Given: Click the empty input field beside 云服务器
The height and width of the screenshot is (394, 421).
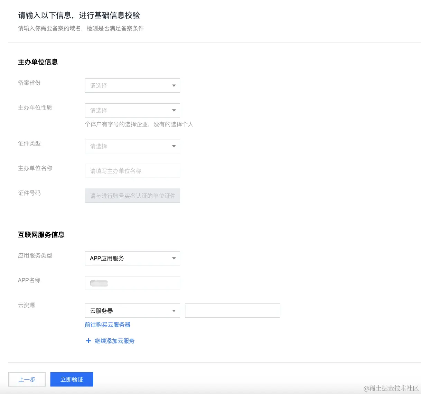Looking at the screenshot, I should click(233, 311).
